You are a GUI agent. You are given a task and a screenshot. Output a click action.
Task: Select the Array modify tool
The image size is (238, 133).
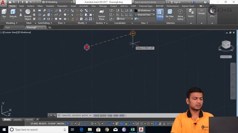click(x=90, y=19)
